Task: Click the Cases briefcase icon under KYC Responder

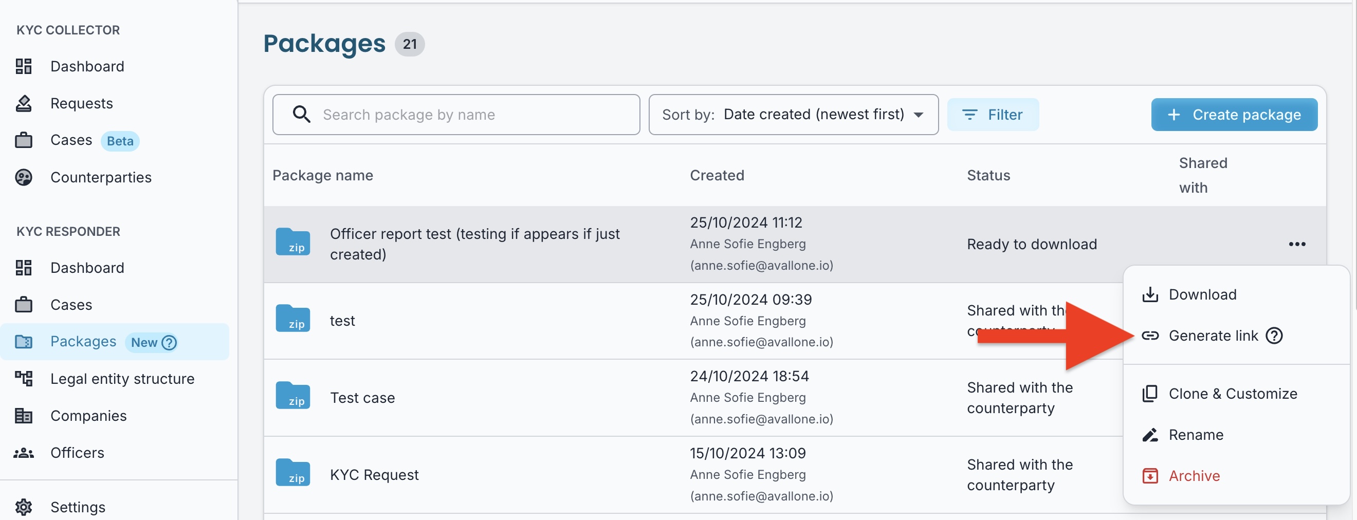Action: (24, 305)
